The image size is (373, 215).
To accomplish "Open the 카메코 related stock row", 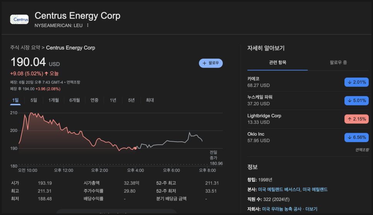I will 308,82.
